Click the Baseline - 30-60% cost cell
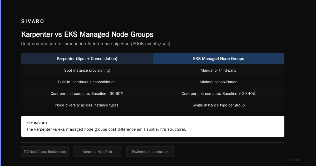Image resolution: width=316 pixels, height=166 pixels. click(87, 94)
